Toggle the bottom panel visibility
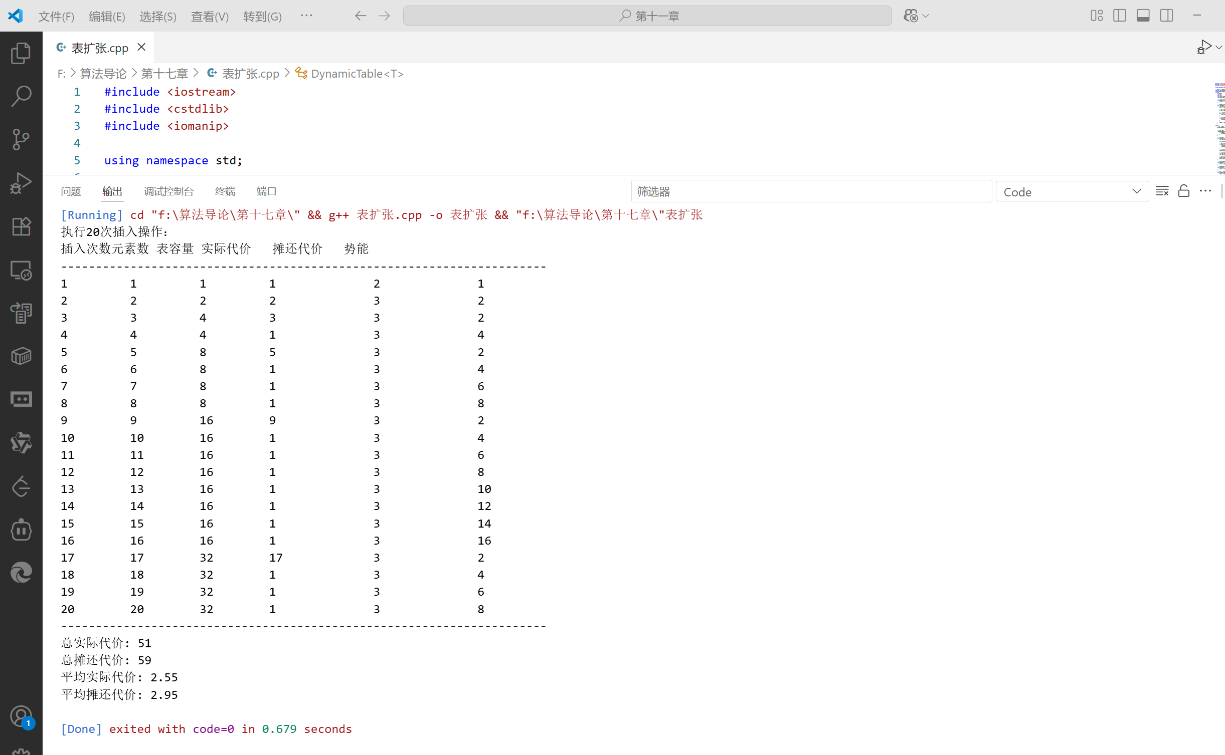 [1143, 16]
